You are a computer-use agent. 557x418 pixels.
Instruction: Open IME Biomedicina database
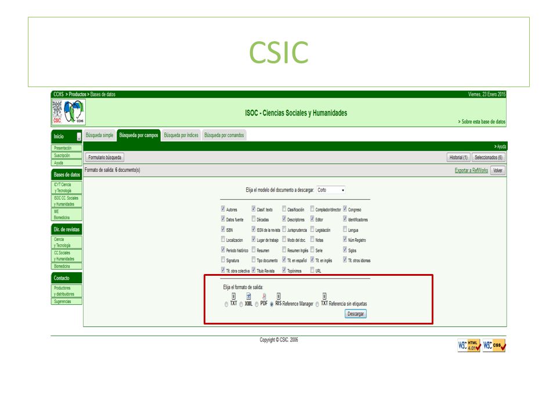(x=66, y=215)
